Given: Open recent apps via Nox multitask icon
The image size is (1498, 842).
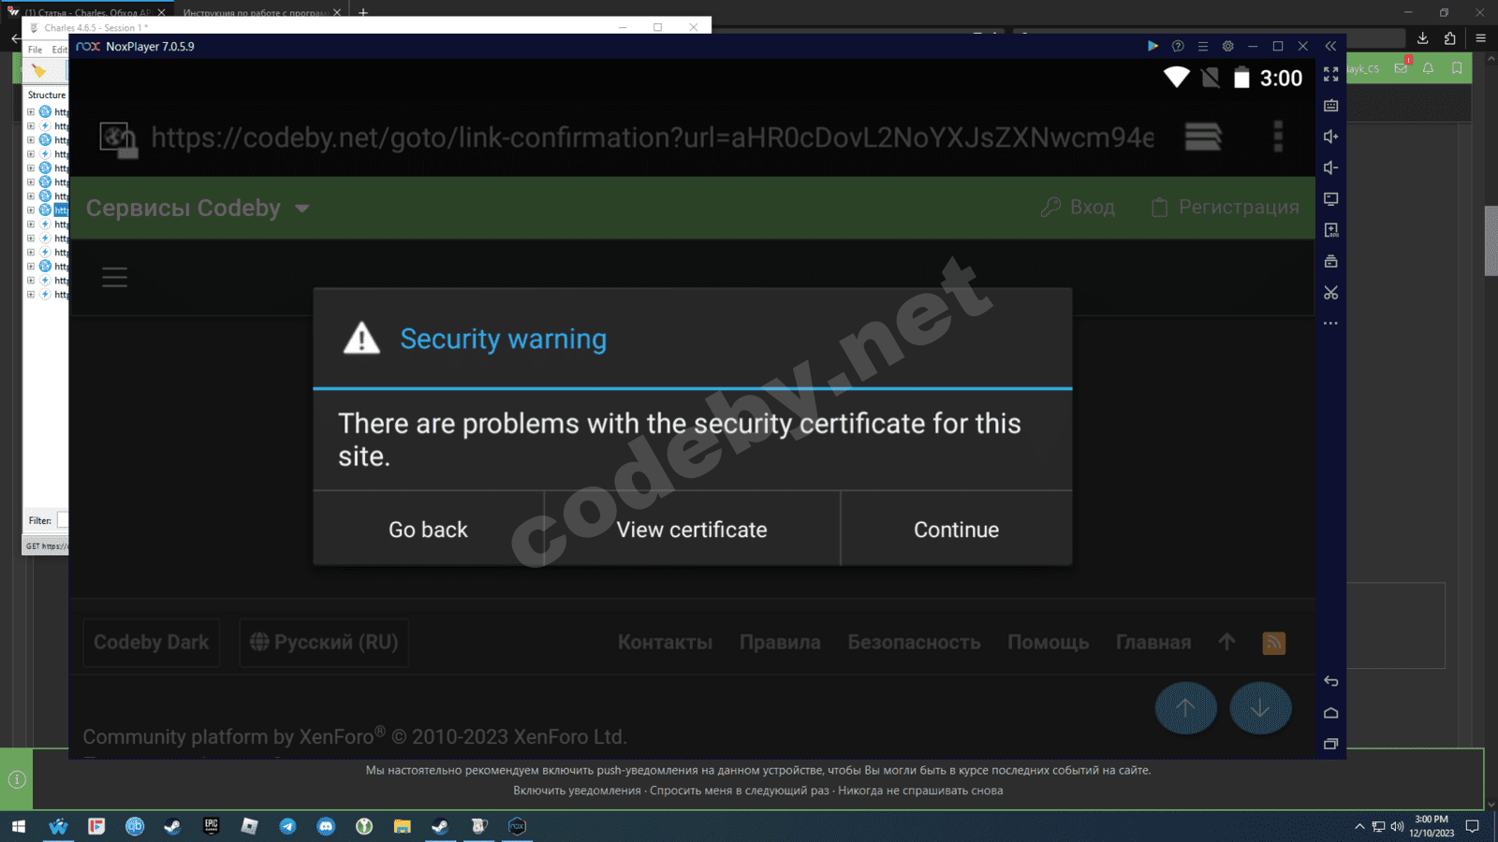Looking at the screenshot, I should [1330, 744].
